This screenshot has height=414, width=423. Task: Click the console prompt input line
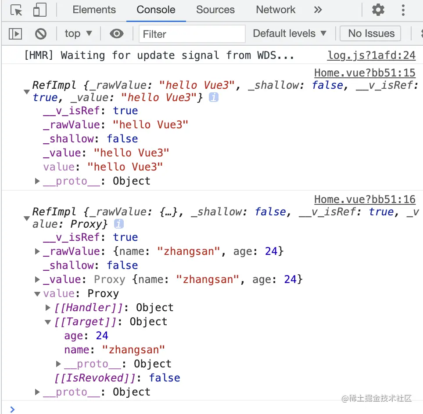[216, 409]
